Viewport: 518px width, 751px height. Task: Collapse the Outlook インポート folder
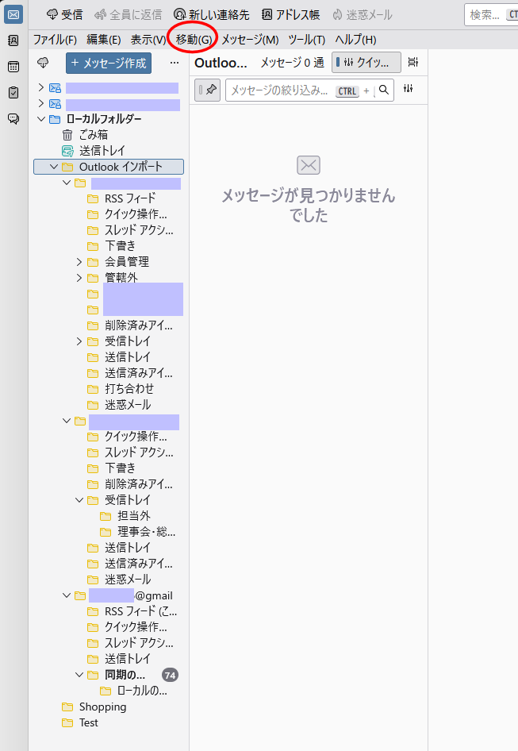click(x=54, y=167)
